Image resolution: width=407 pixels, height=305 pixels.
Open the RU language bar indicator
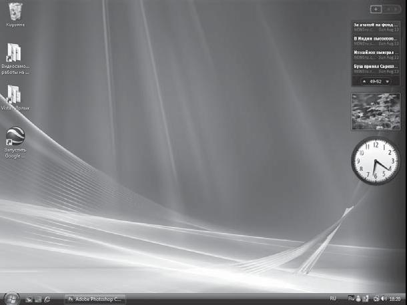(333, 298)
